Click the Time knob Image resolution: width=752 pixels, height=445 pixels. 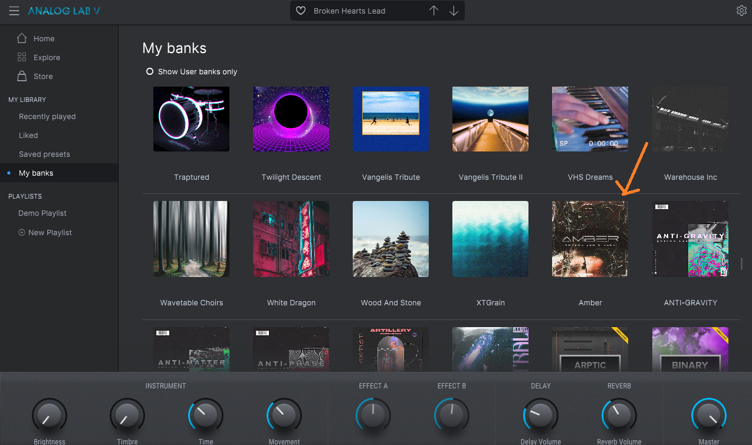206,416
